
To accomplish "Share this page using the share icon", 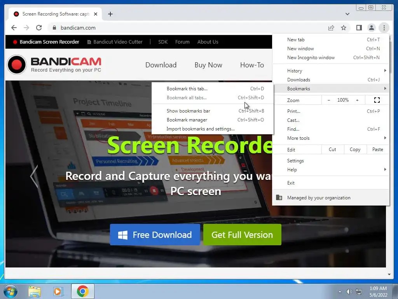I will coord(331,28).
